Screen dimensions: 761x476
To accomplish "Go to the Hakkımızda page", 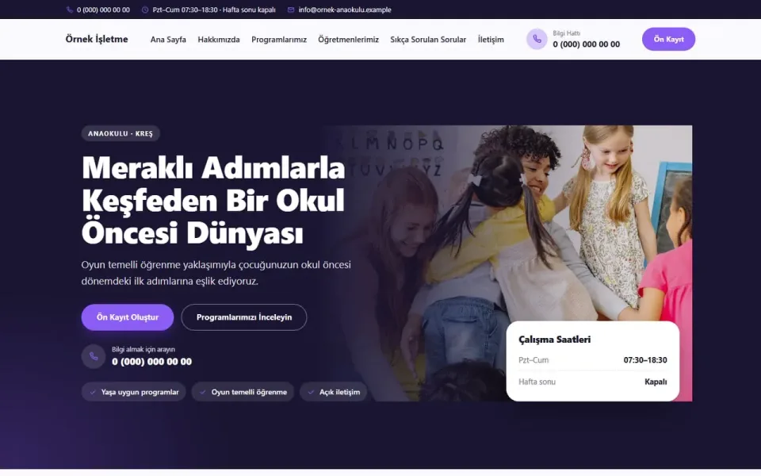I will (219, 40).
